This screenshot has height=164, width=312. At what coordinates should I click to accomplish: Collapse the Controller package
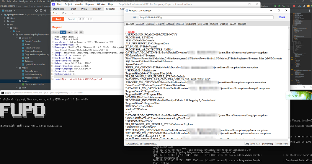coord(17,38)
